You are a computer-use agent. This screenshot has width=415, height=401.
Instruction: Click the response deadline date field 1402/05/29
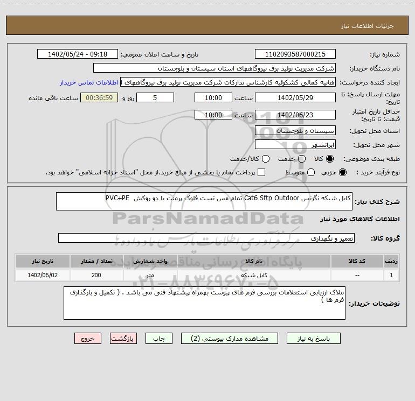point(295,97)
